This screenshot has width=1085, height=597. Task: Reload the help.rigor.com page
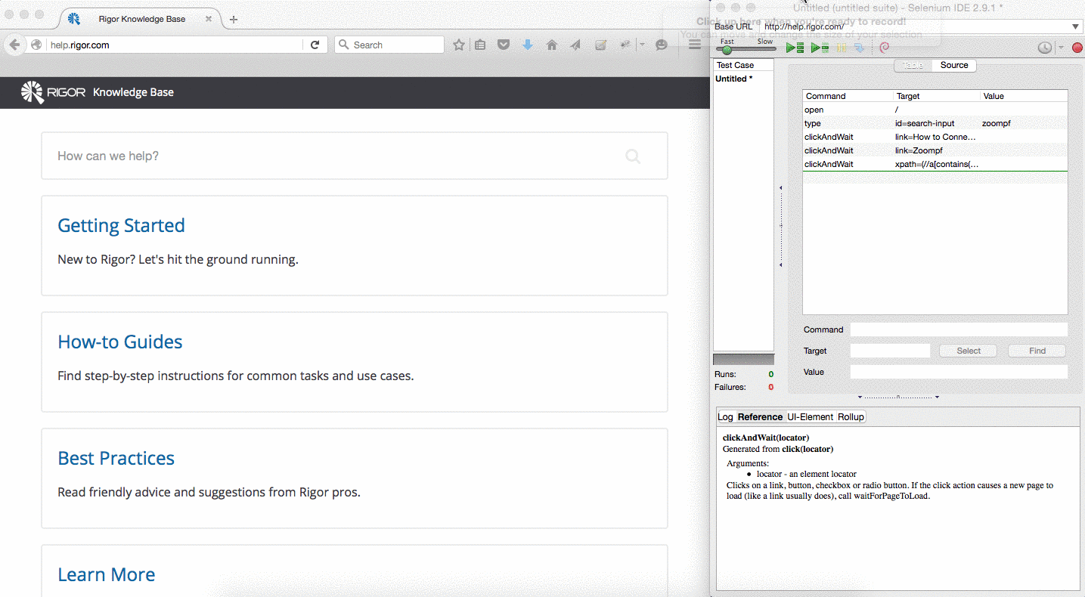(x=315, y=45)
